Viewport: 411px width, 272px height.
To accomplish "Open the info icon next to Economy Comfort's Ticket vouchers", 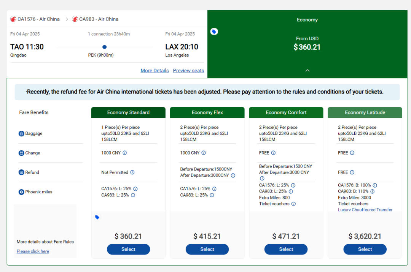I will [x=293, y=204].
